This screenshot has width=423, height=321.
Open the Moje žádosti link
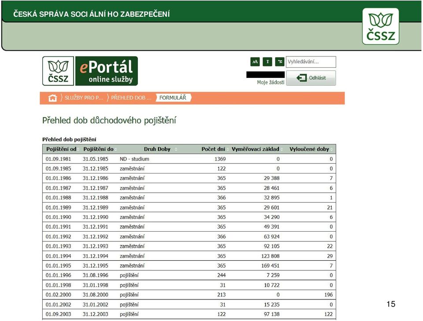coord(271,82)
